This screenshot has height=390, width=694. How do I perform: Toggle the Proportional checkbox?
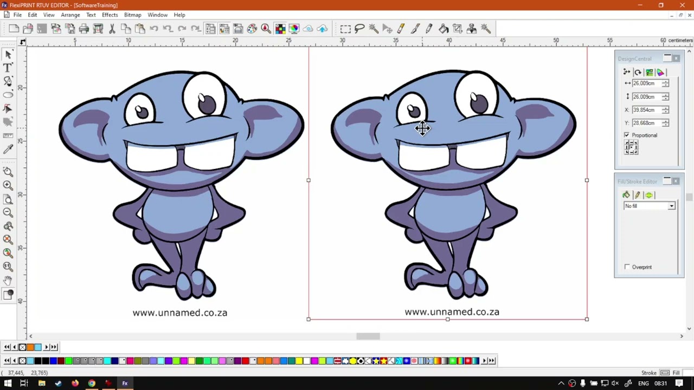(x=627, y=135)
